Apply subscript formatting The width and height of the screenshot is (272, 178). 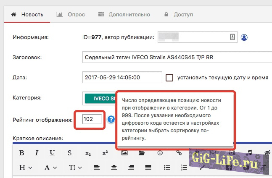(88, 153)
